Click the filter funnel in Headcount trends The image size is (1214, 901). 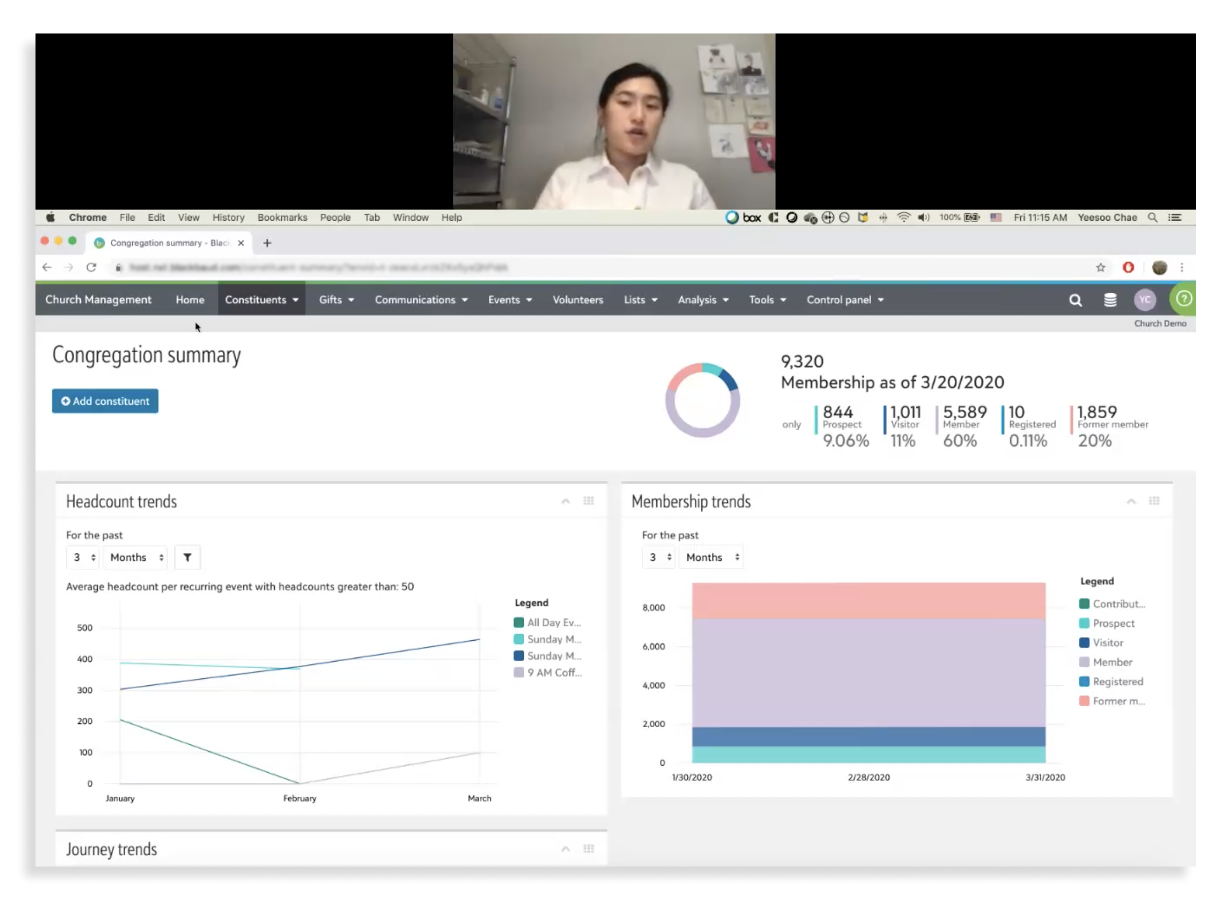click(x=187, y=558)
